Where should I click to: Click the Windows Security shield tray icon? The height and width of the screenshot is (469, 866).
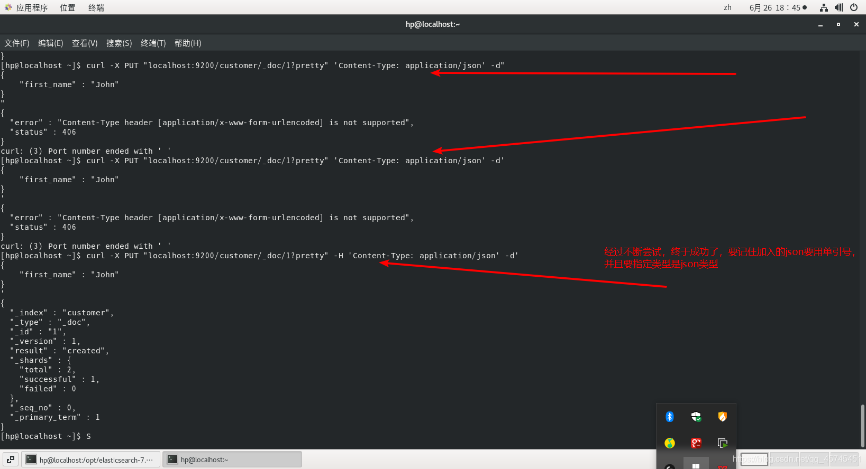pyautogui.click(x=696, y=417)
